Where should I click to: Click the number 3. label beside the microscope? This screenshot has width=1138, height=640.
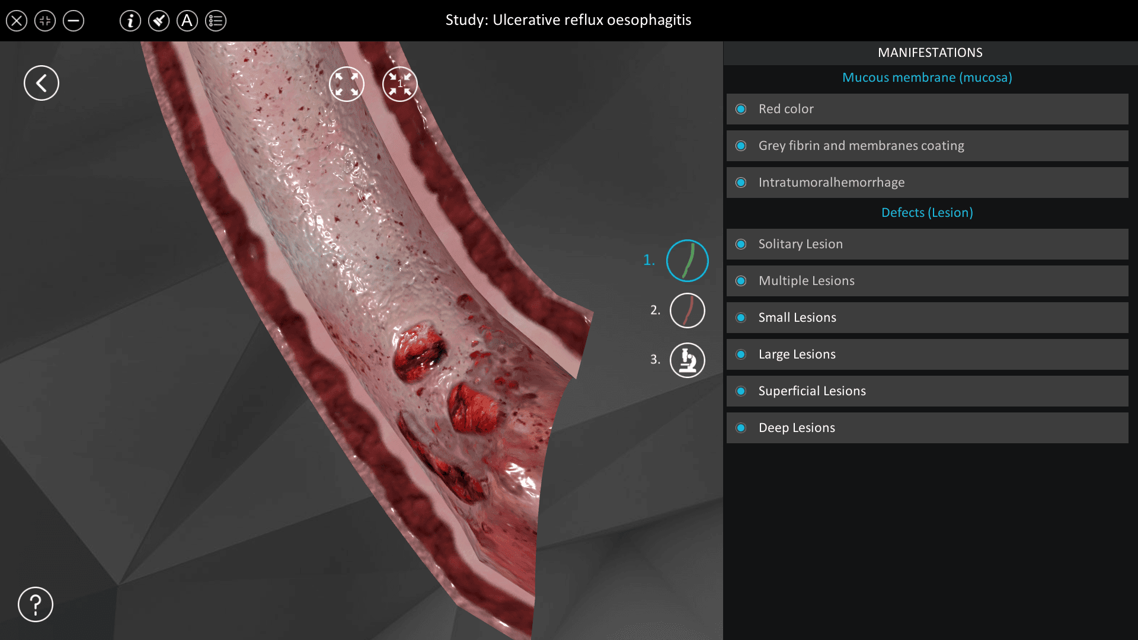click(x=655, y=359)
